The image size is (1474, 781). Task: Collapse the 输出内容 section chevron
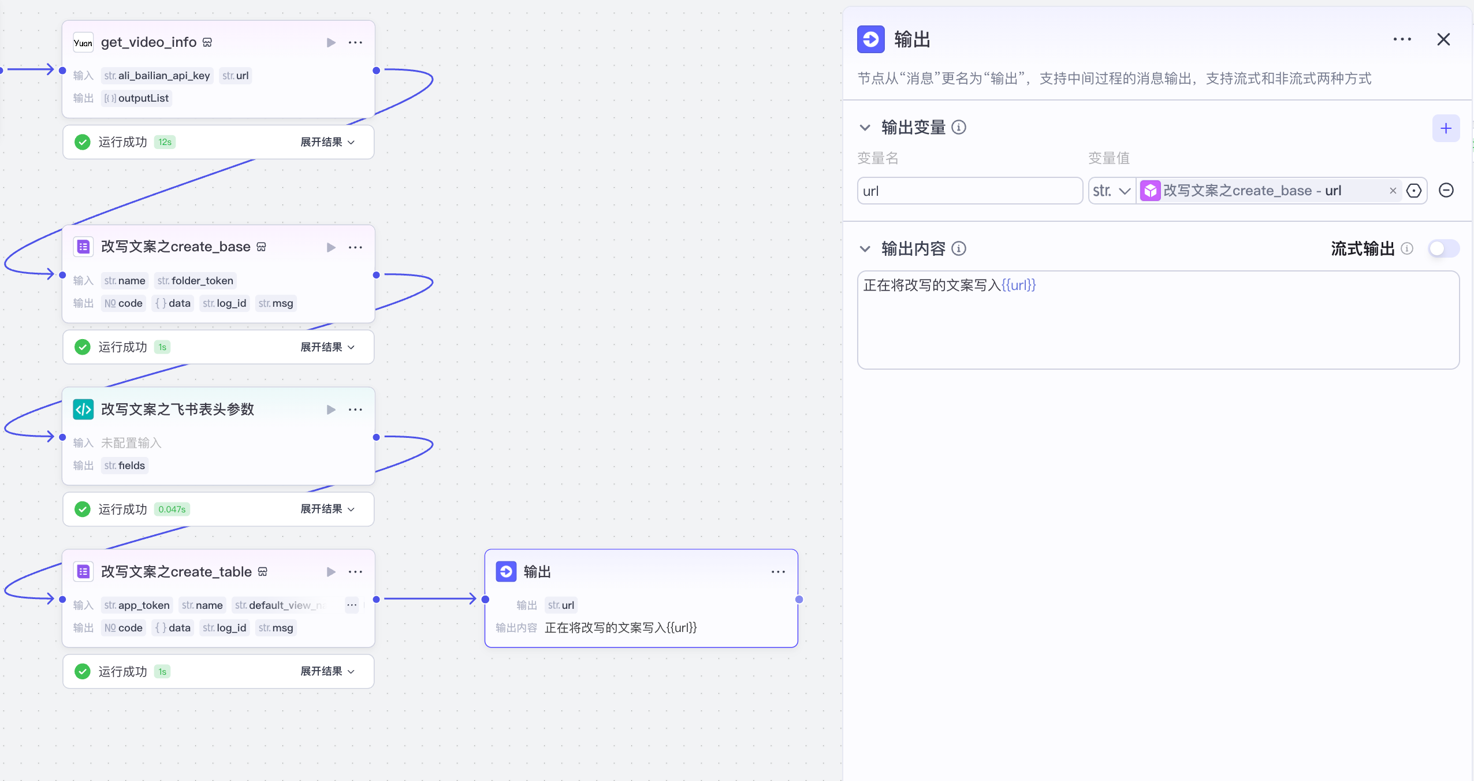(x=865, y=249)
